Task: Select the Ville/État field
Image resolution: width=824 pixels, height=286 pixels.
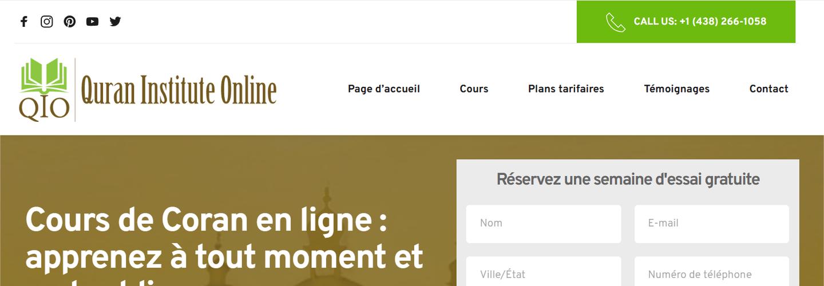Action: pyautogui.click(x=544, y=271)
